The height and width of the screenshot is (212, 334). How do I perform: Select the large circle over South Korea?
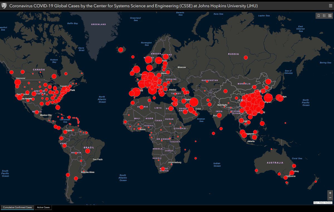(x=268, y=98)
